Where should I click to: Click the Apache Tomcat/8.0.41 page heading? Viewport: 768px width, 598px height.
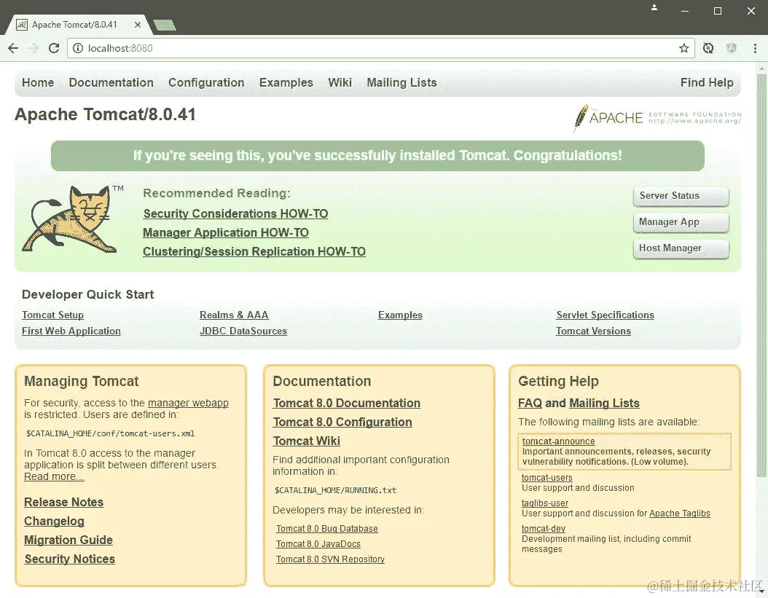[x=106, y=114]
